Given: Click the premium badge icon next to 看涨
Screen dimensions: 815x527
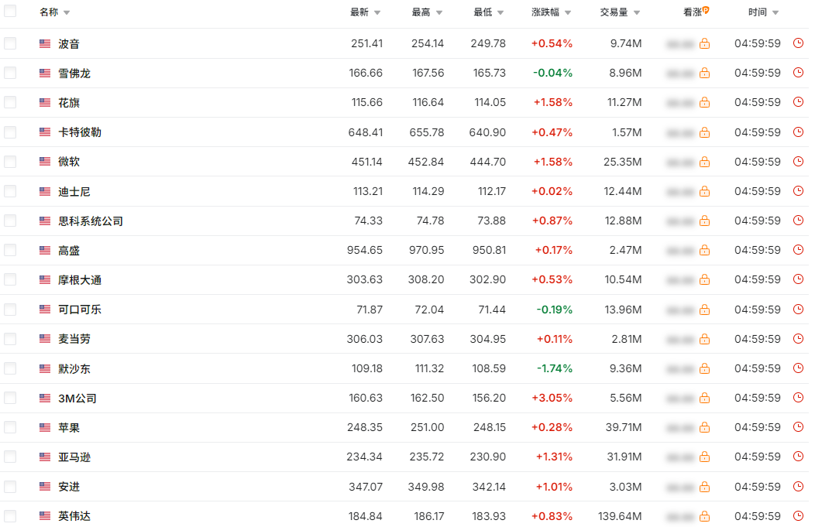Looking at the screenshot, I should pos(706,10).
